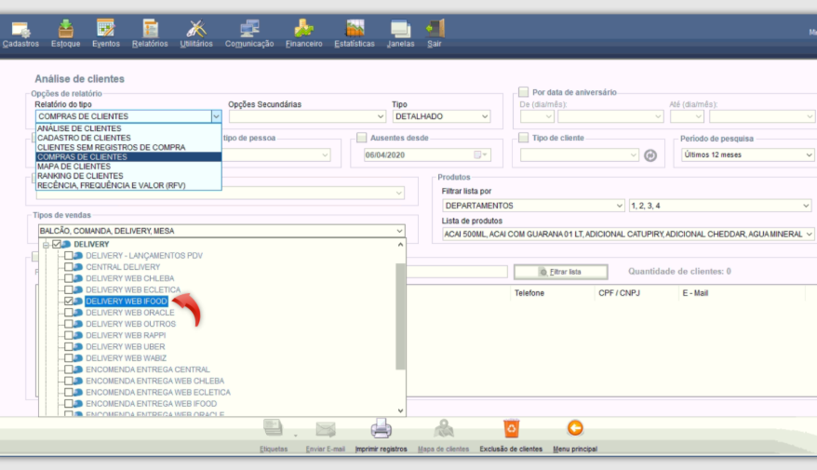Click the Enviar E-mail envelope icon
817x470 pixels.
(326, 429)
